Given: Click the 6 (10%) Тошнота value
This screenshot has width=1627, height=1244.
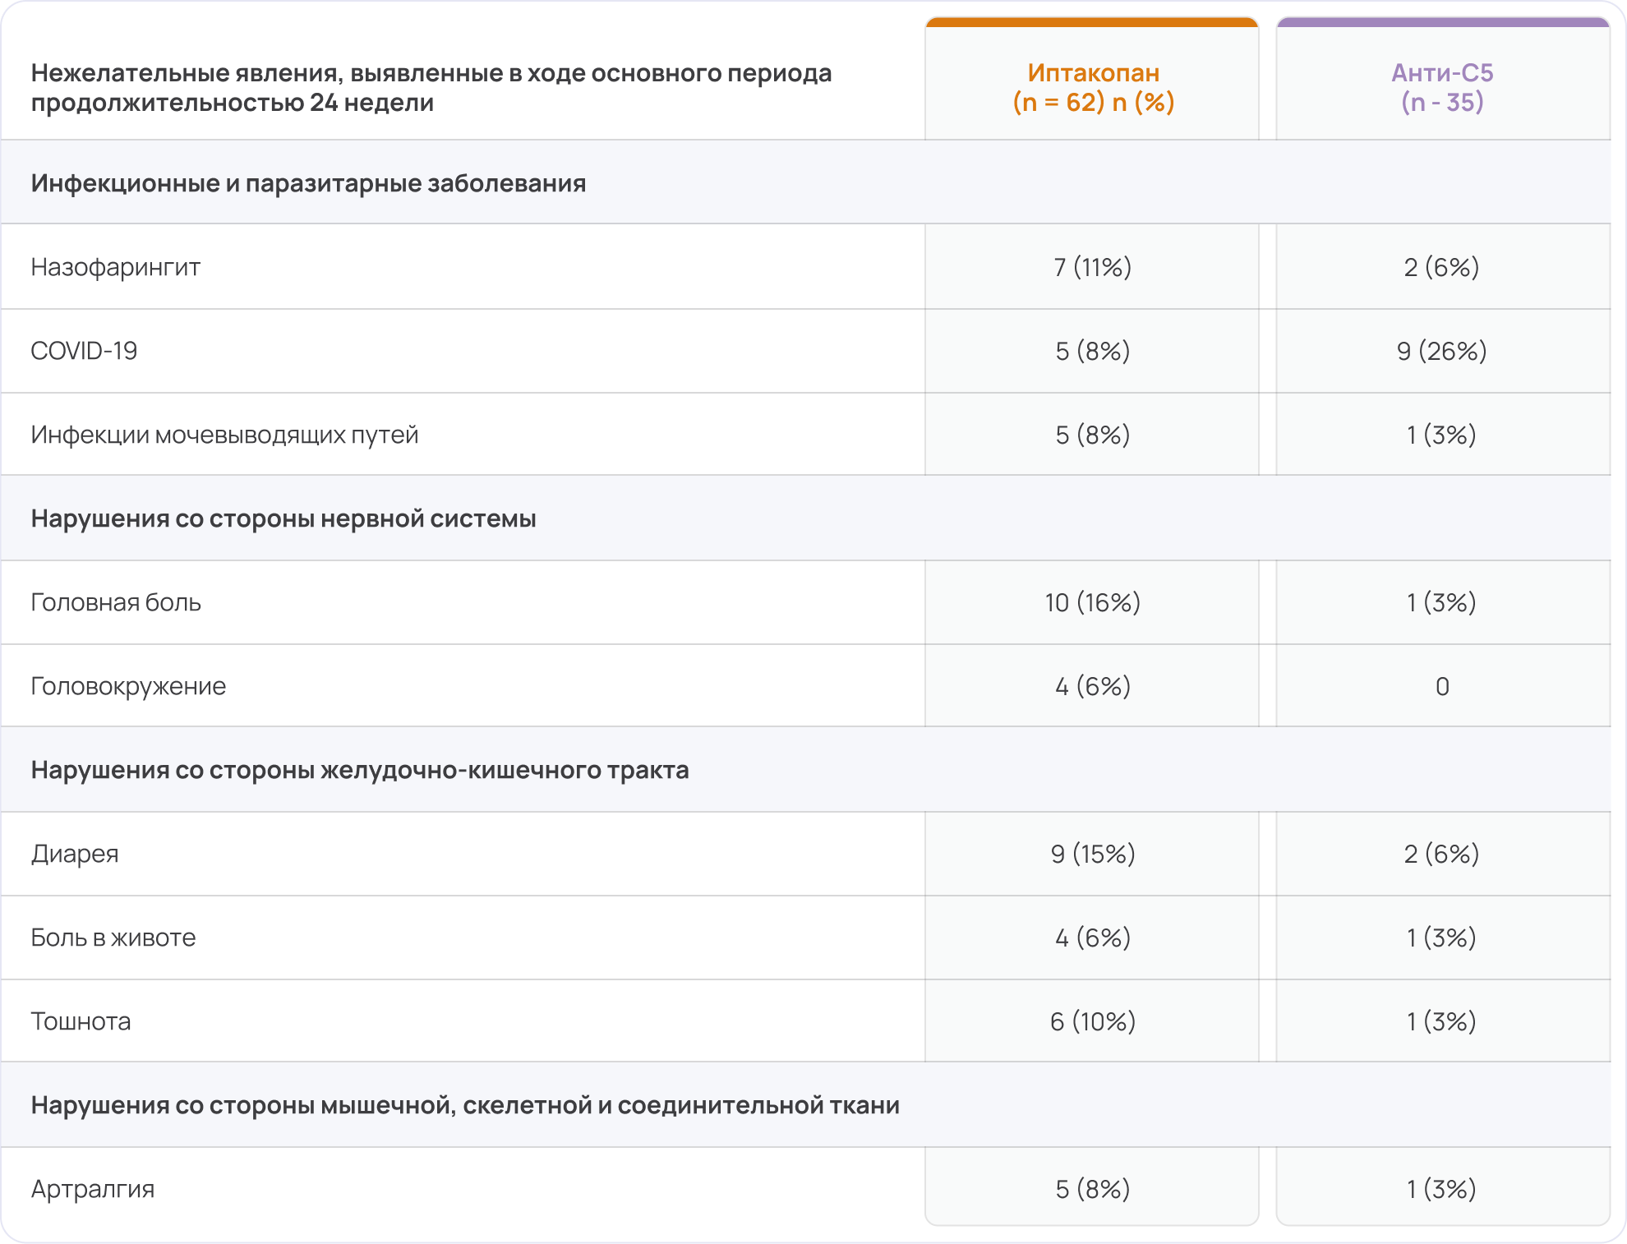Looking at the screenshot, I should 1092,1021.
